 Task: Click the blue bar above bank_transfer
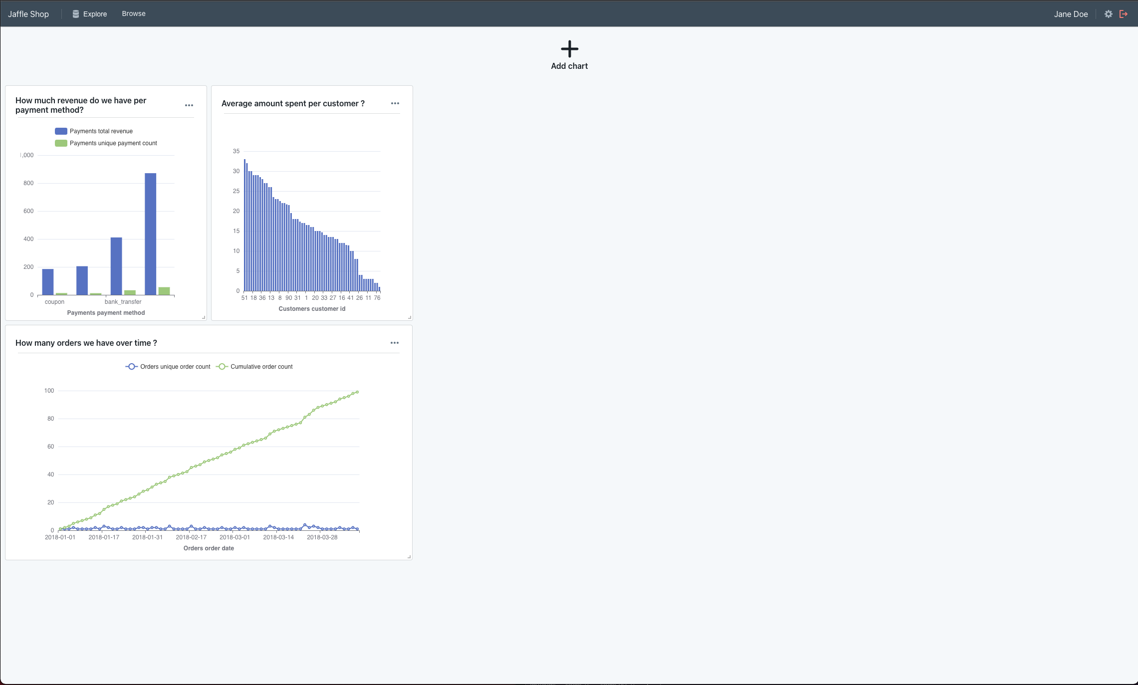[116, 266]
